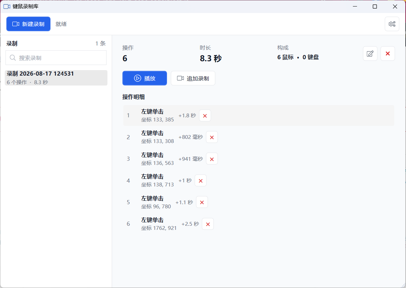406x288 pixels.
Task: Remove action 3 (+941 毫秒) with its X
Action: pos(212,159)
